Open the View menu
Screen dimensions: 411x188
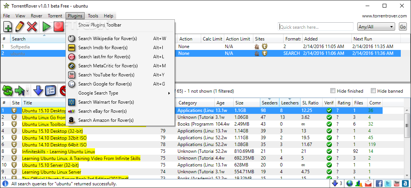pos(20,16)
